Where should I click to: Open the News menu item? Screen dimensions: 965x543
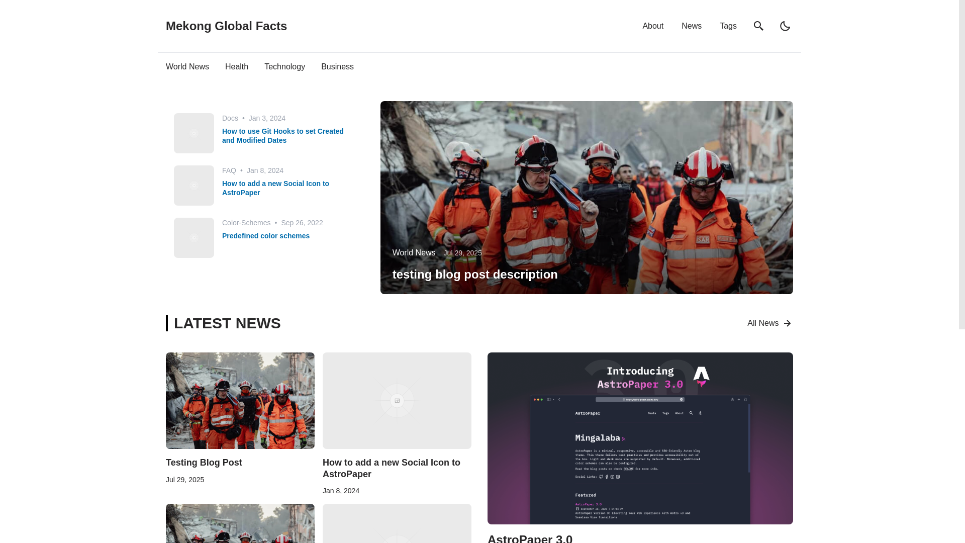[x=691, y=26]
